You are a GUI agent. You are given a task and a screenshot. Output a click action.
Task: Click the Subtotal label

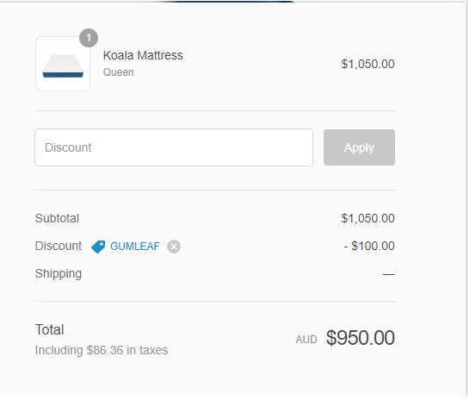57,218
